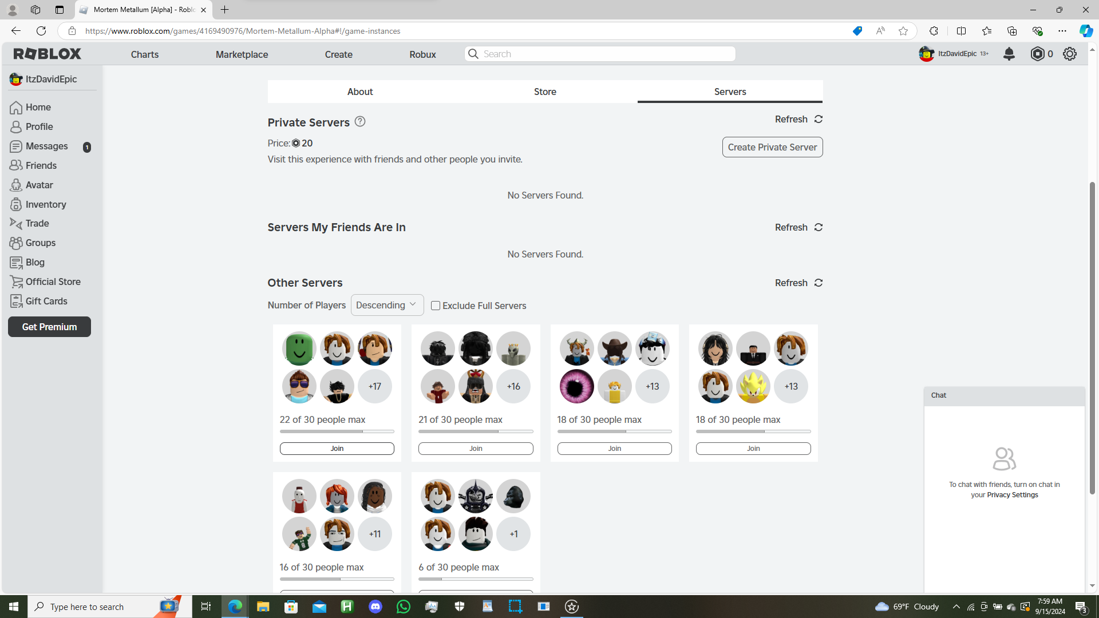Open Marketplace in the top navigation
The image size is (1099, 618).
(242, 54)
